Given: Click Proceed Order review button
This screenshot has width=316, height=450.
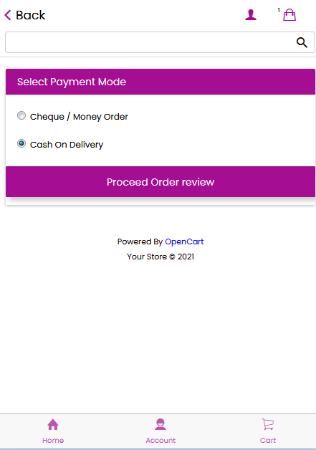Looking at the screenshot, I should [x=161, y=182].
